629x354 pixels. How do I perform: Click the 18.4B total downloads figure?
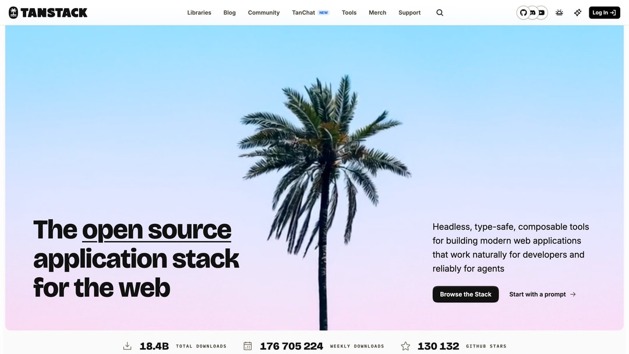[154, 346]
